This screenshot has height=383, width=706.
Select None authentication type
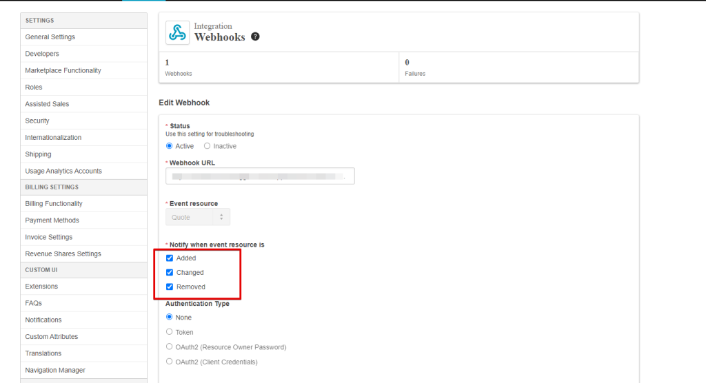coord(170,318)
